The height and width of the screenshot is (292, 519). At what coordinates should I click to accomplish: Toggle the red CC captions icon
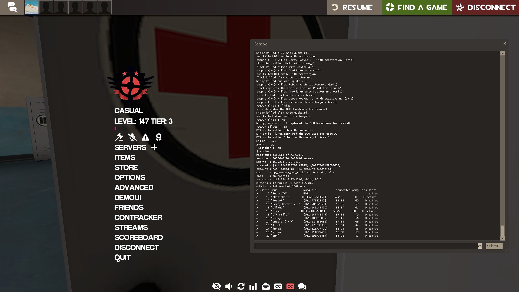pos(290,286)
